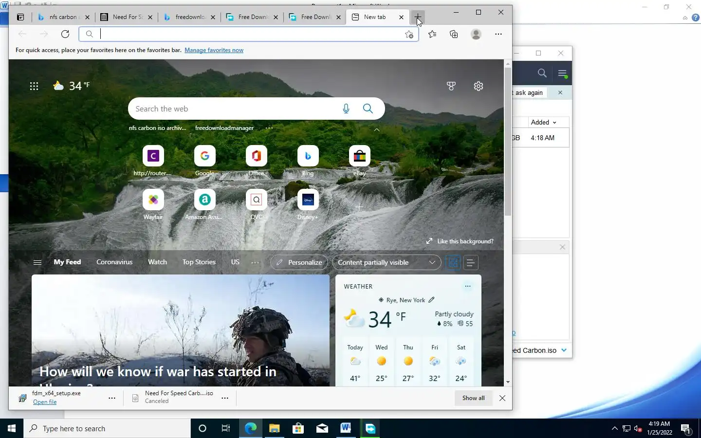
Task: Expand the Content partially visible dropdown
Action: 387,262
